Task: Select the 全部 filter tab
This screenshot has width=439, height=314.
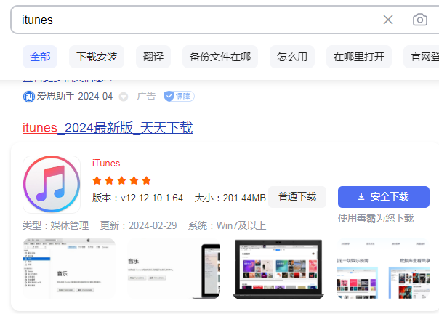Action: [40, 57]
